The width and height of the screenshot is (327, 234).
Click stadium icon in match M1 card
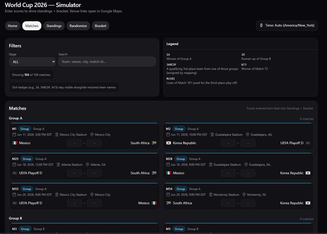click(57, 135)
